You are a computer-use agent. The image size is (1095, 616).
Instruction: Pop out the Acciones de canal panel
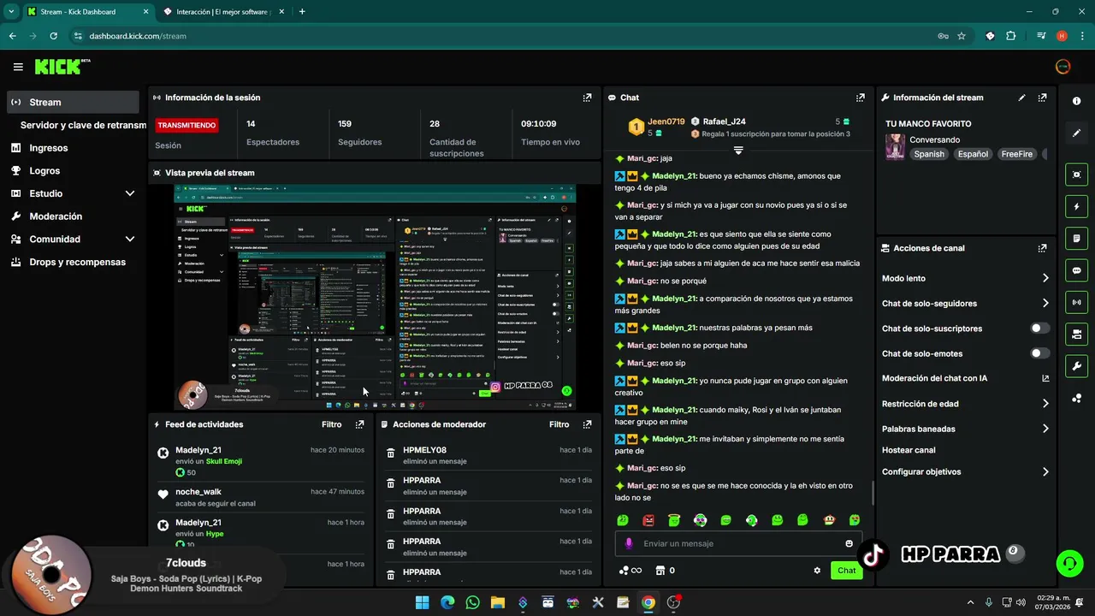coord(1042,248)
